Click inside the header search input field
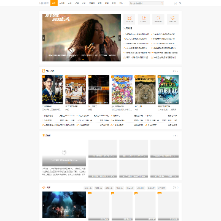Screen dimensions: 221x221 point(144,3)
